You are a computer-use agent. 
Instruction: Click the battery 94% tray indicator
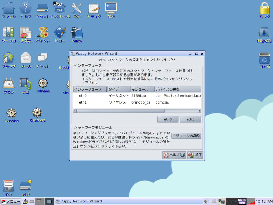(x=232, y=201)
